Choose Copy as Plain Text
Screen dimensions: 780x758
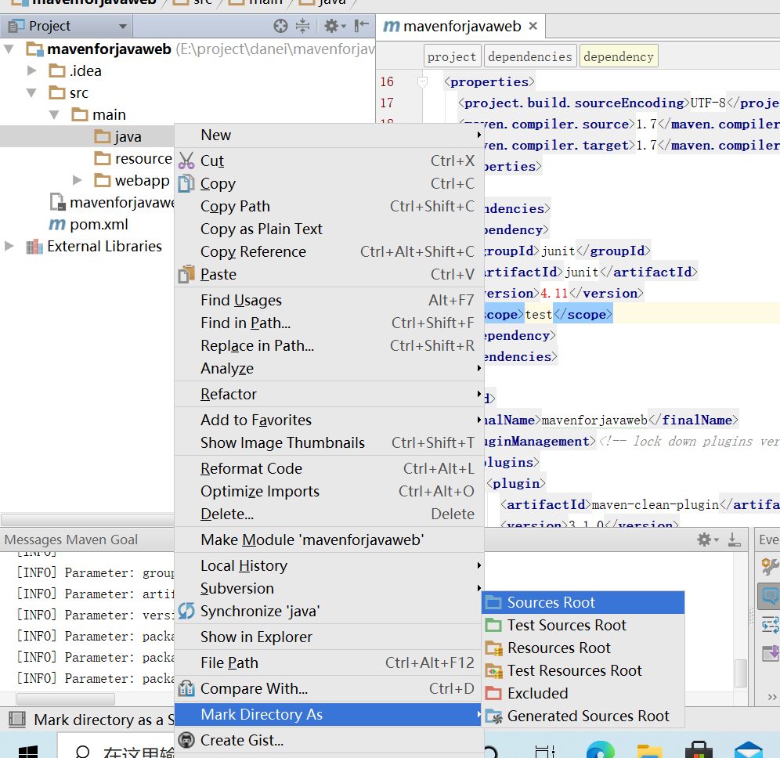330,229
